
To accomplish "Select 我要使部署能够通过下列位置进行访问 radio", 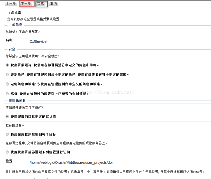I will click(x=7, y=152).
